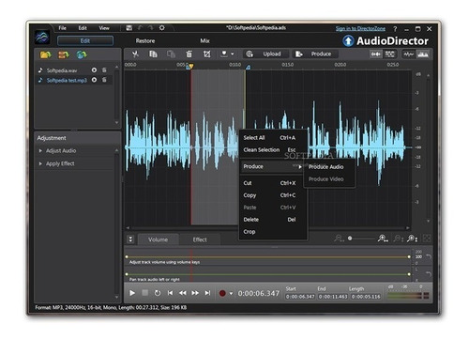
Task: Click the grayed paste tool icon
Action: (171, 54)
